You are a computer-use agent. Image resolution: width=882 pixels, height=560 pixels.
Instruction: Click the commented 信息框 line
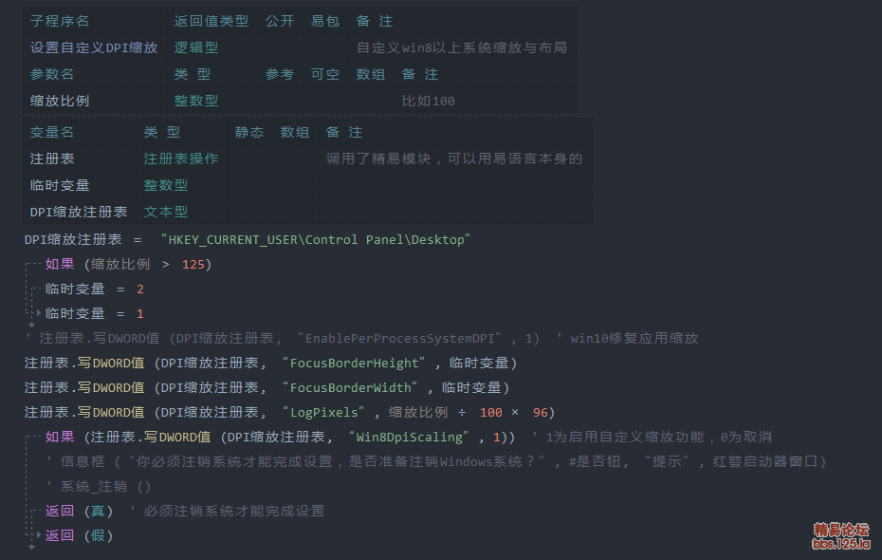point(436,462)
